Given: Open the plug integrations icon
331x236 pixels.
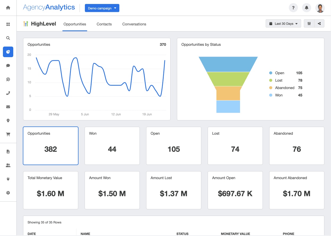Looking at the screenshot, I should 8,179.
